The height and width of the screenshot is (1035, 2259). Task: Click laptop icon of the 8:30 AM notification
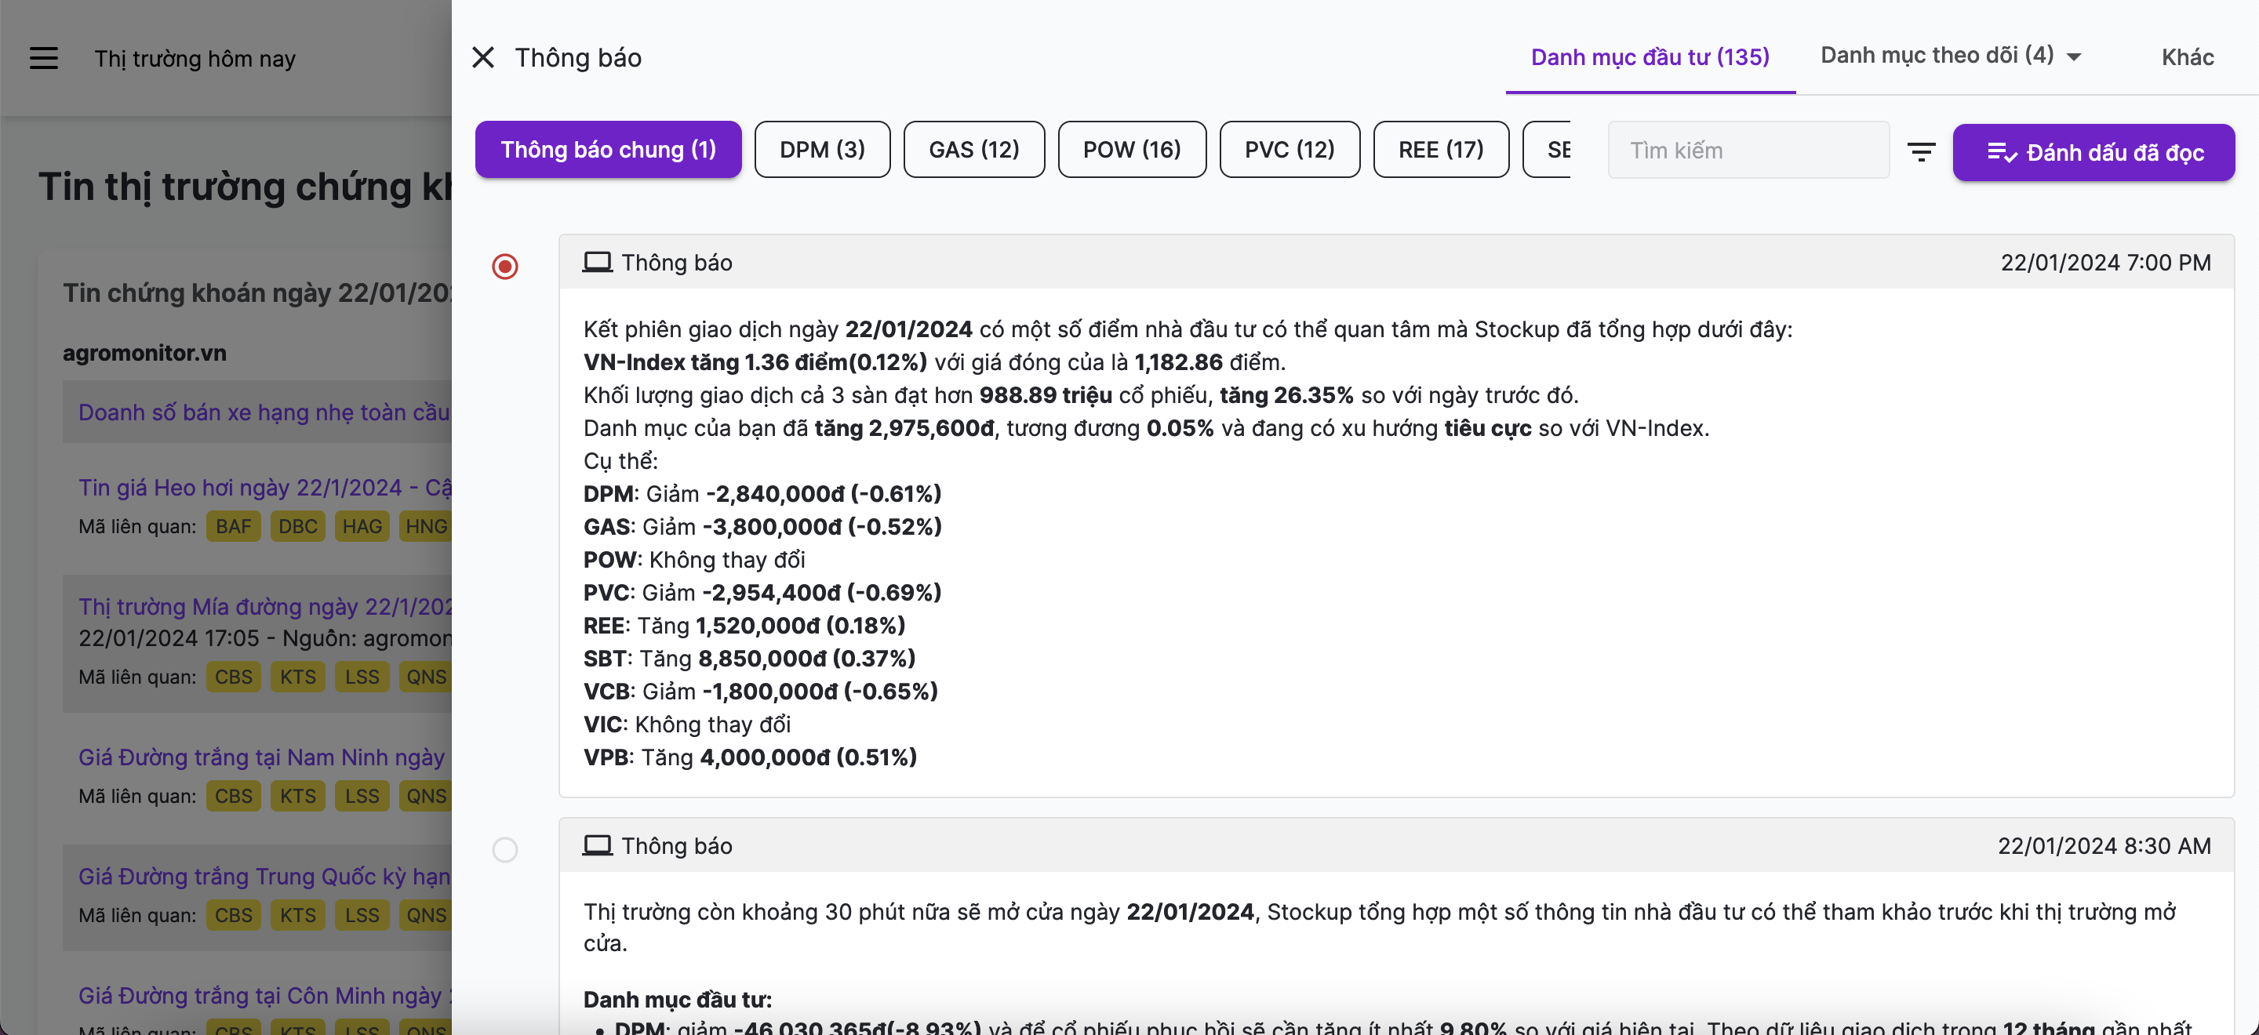[597, 846]
